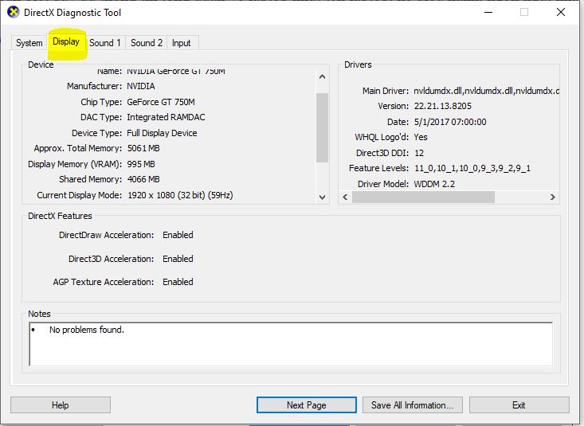
Task: Click the 'Main Driver:' label
Action: pyautogui.click(x=386, y=91)
